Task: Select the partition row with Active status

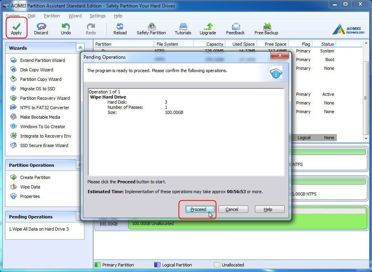Action: coord(313,94)
